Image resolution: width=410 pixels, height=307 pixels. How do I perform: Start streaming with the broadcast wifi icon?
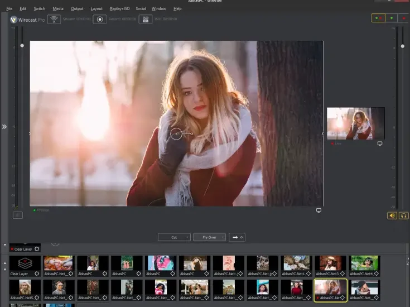54,20
